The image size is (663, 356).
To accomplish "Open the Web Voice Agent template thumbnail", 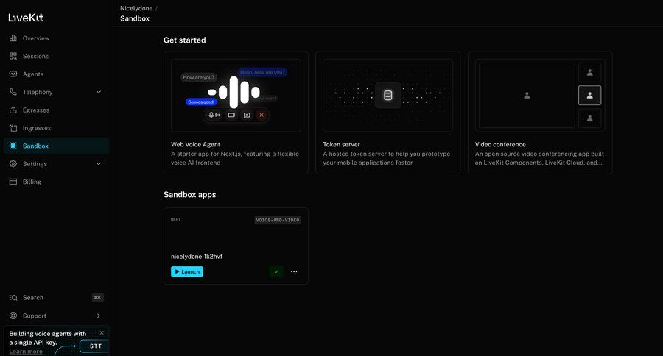I will point(236,95).
